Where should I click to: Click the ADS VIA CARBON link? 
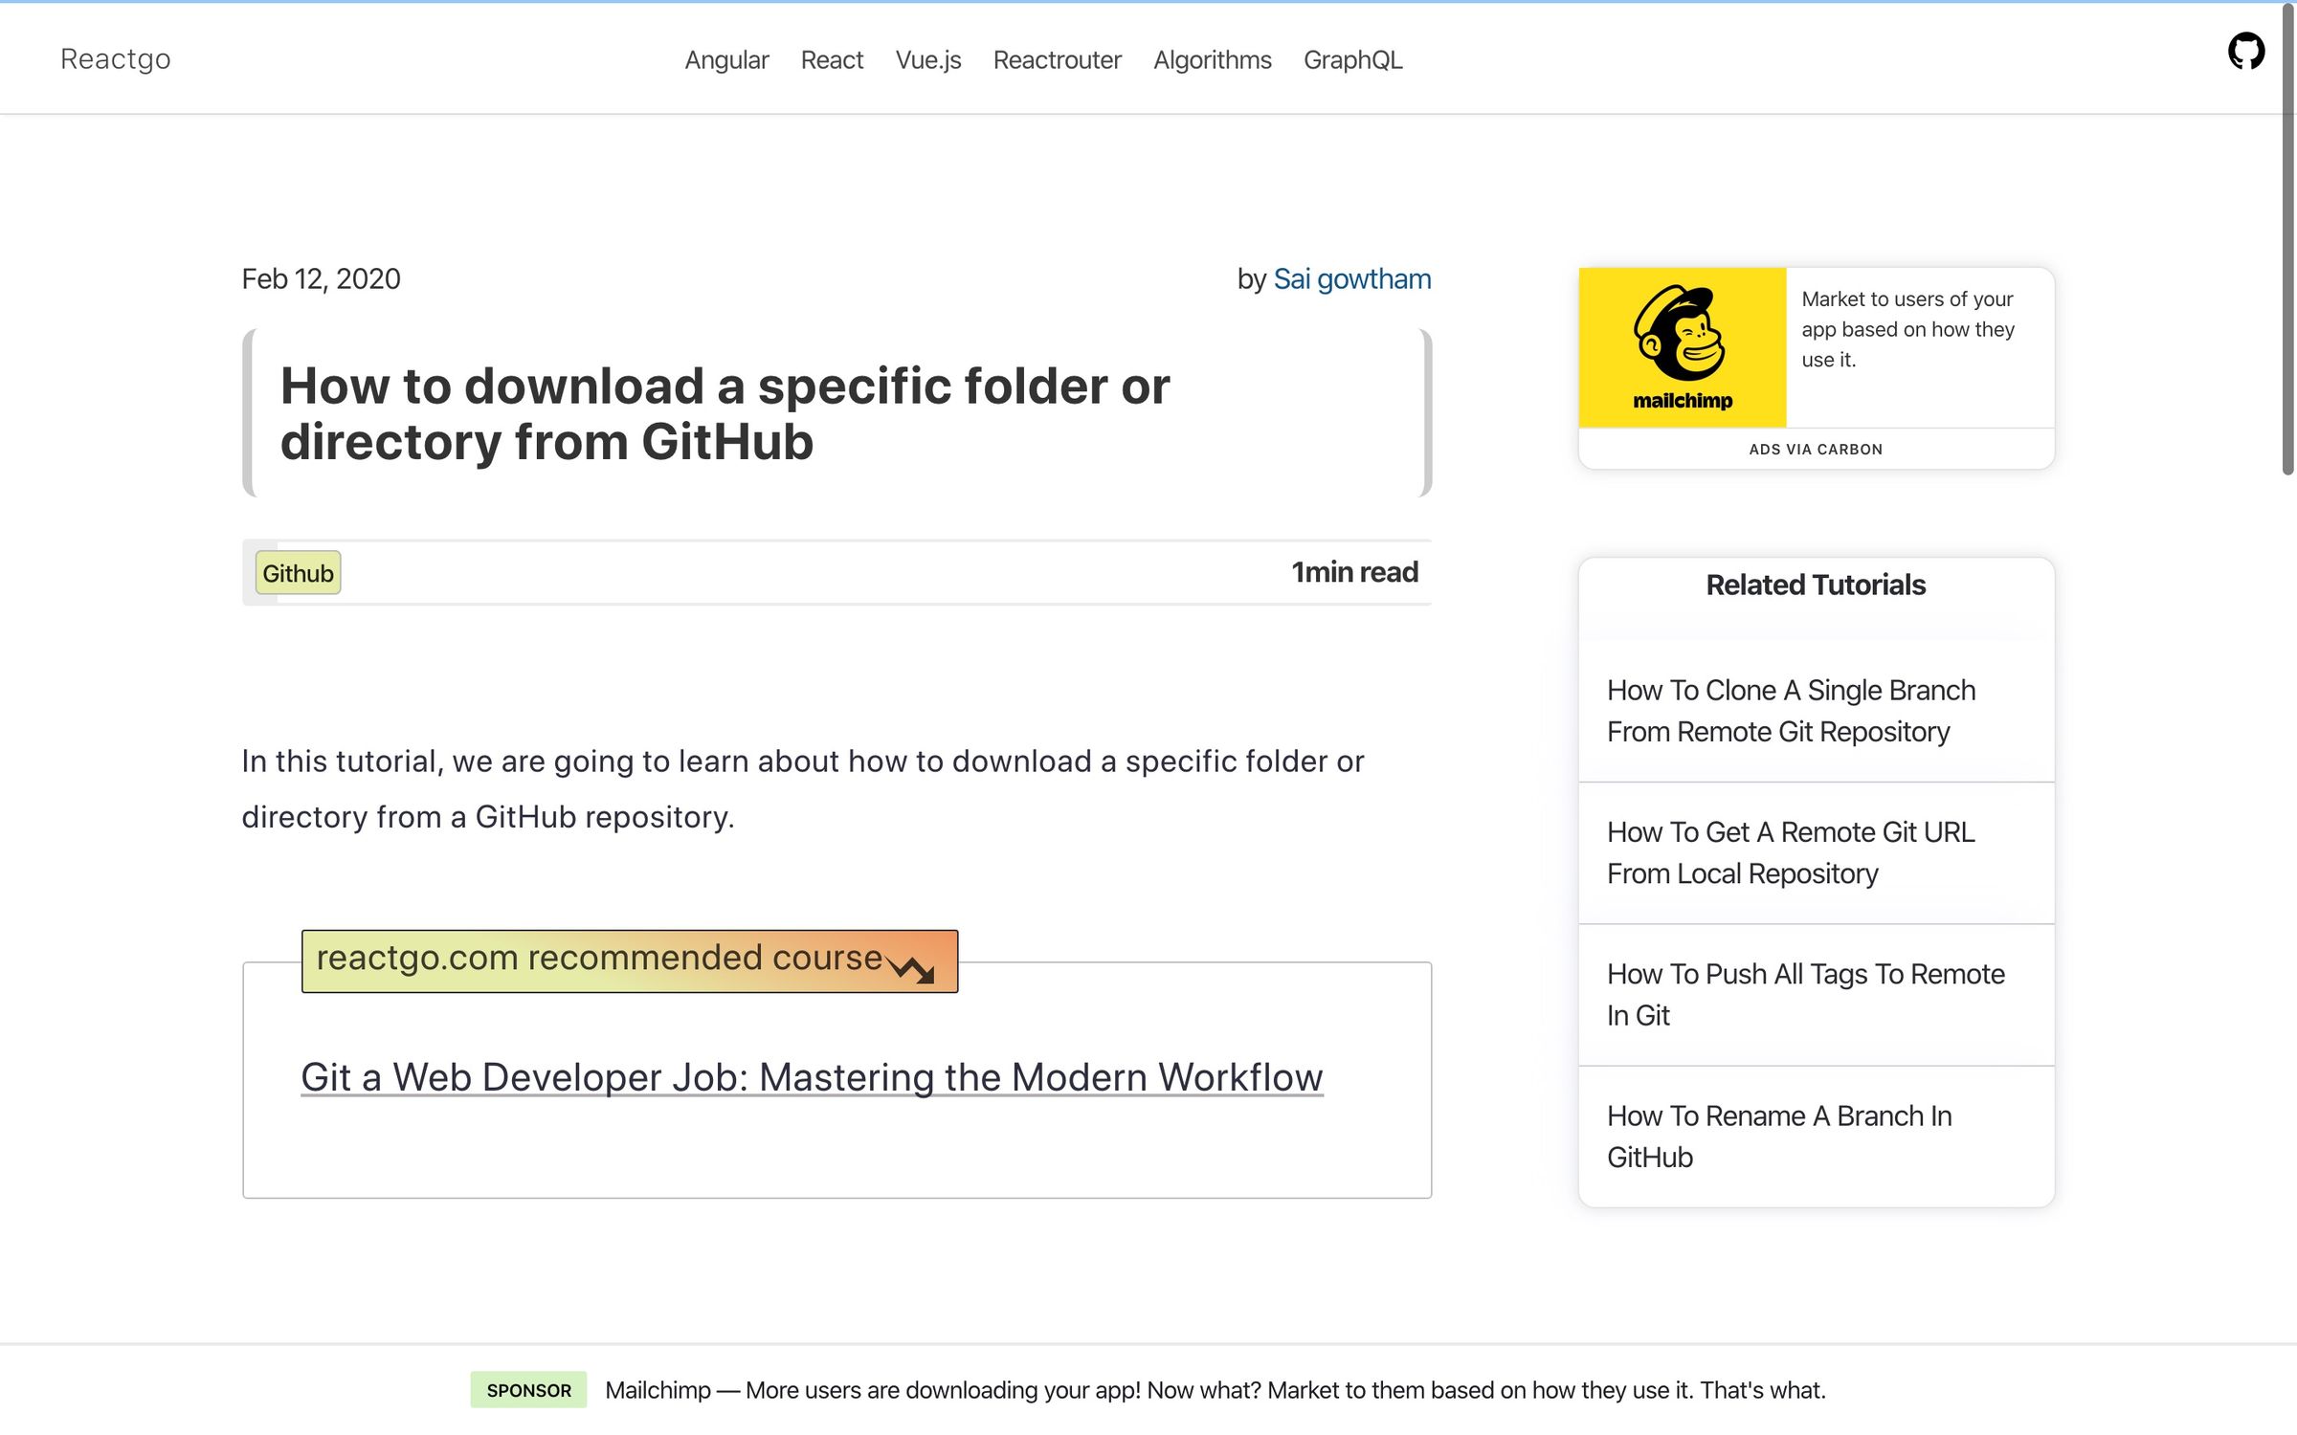[x=1815, y=449]
